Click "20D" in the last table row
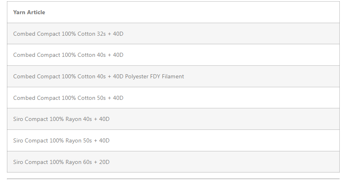The height and width of the screenshot is (181, 354). (x=104, y=162)
